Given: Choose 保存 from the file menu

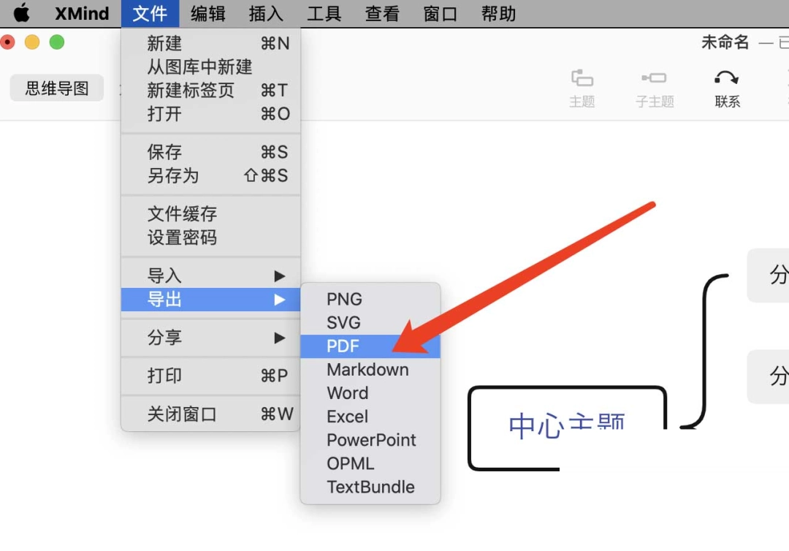Looking at the screenshot, I should point(211,152).
